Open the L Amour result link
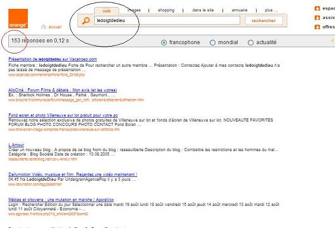 (x=16, y=145)
